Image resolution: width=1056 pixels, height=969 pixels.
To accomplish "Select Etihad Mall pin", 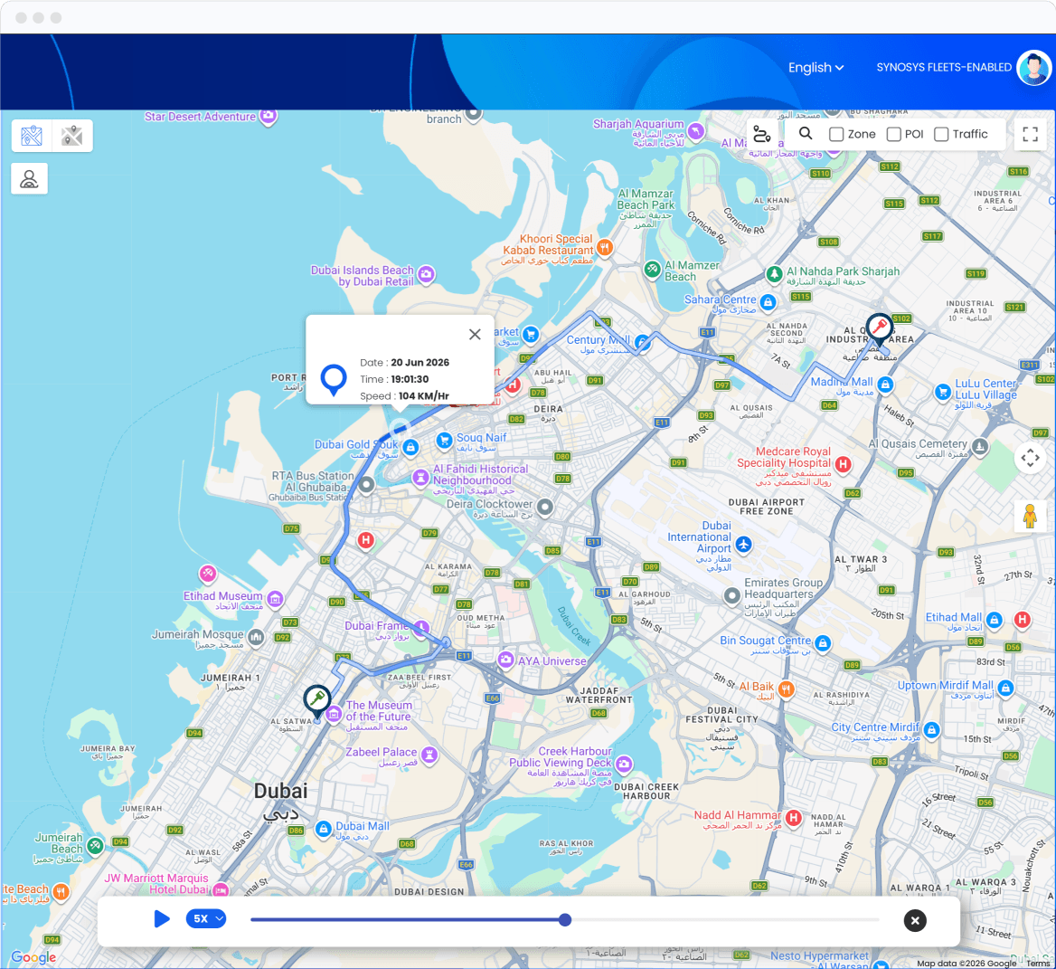I will click(x=995, y=619).
